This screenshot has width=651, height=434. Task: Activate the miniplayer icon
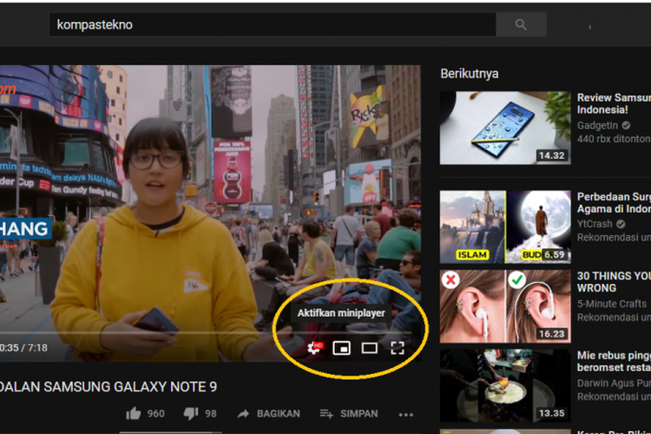tap(342, 348)
